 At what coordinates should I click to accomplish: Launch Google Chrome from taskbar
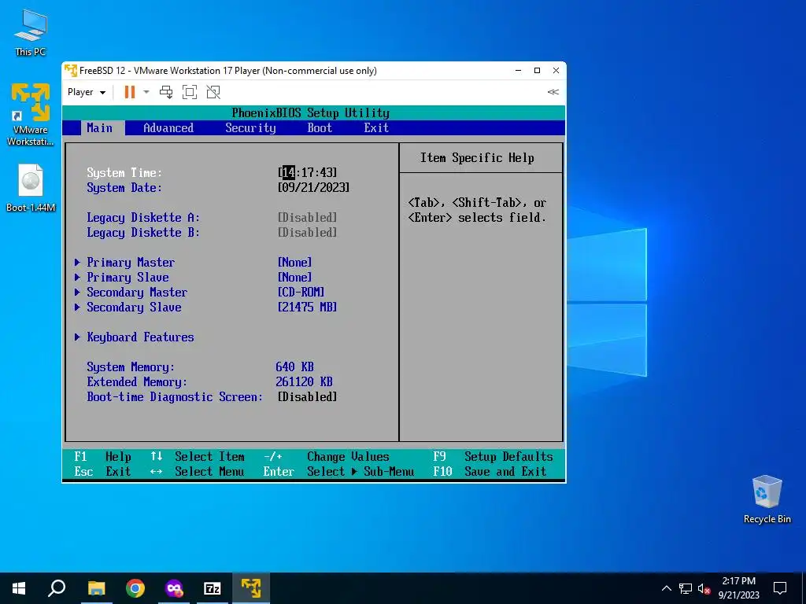tap(135, 588)
